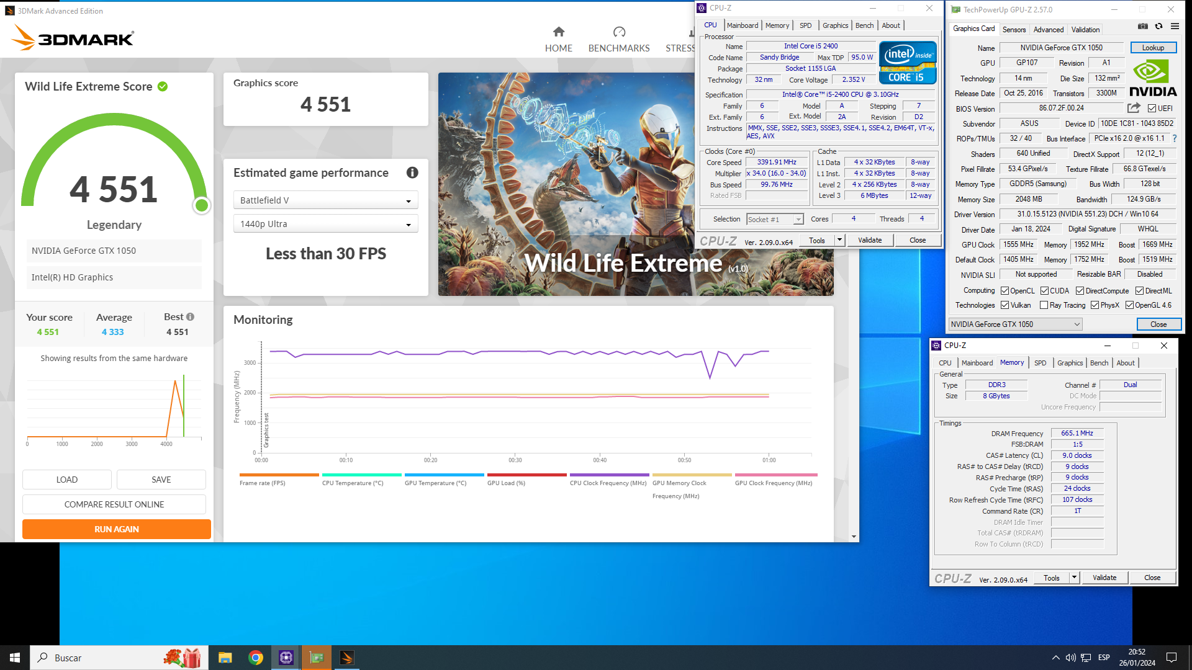This screenshot has width=1192, height=670.
Task: Click the Best score info icon
Action: (x=190, y=317)
